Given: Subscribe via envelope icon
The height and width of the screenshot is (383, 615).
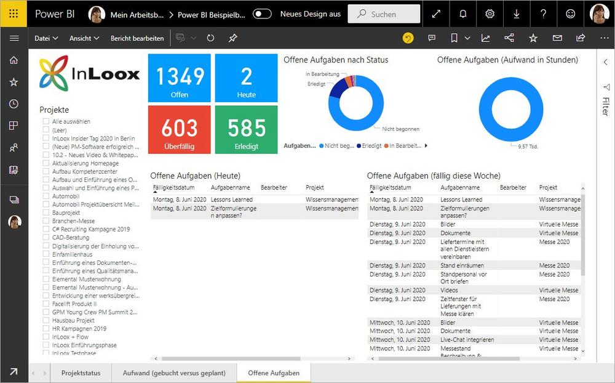Looking at the screenshot, I should click(557, 38).
